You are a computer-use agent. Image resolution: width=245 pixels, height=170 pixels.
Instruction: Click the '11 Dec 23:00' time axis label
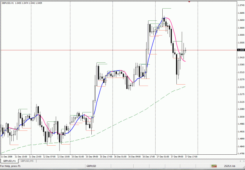(x=35, y=156)
